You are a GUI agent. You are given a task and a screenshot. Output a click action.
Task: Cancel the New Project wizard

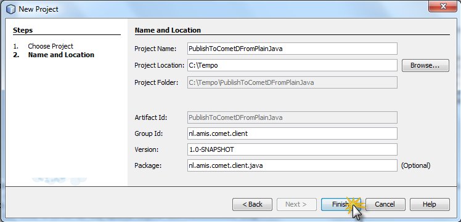385,204
